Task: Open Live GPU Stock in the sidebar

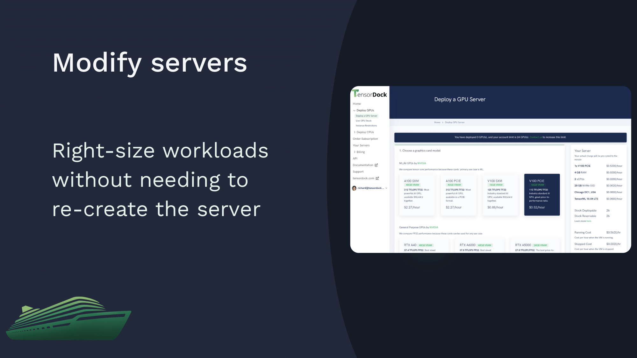Action: coord(364,121)
